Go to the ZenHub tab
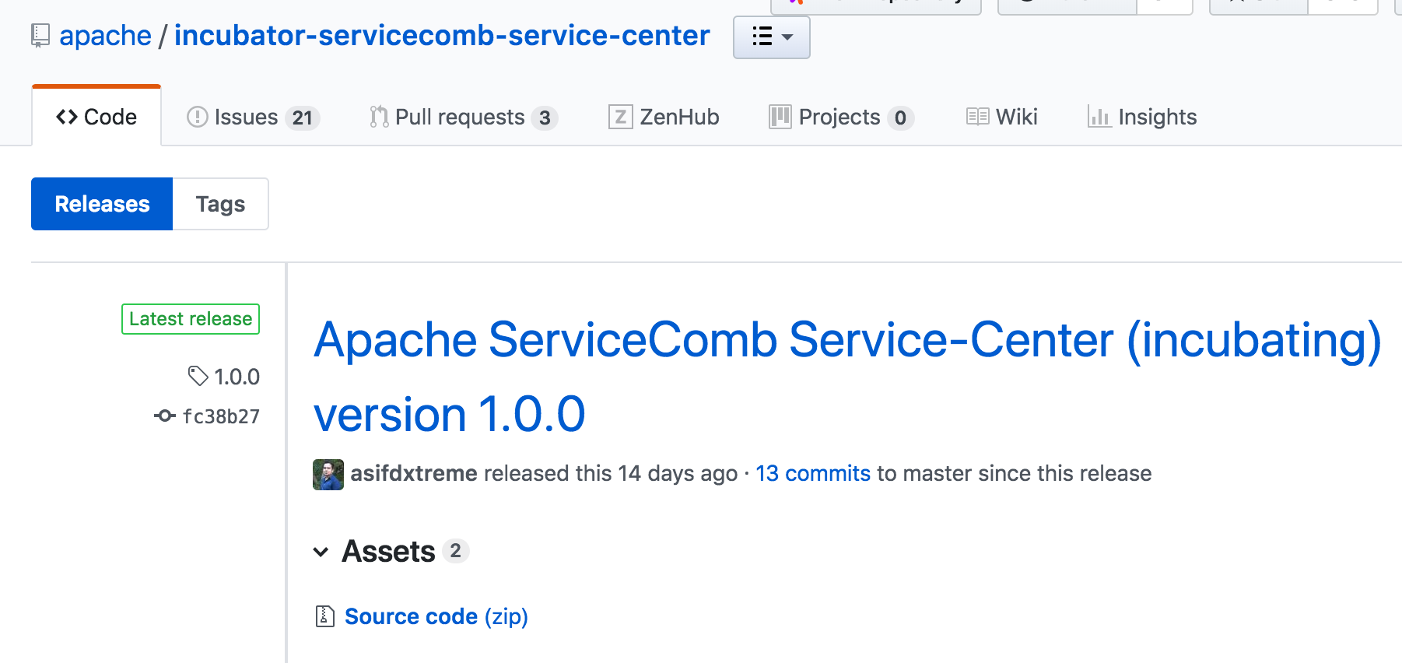This screenshot has width=1402, height=663. click(664, 118)
